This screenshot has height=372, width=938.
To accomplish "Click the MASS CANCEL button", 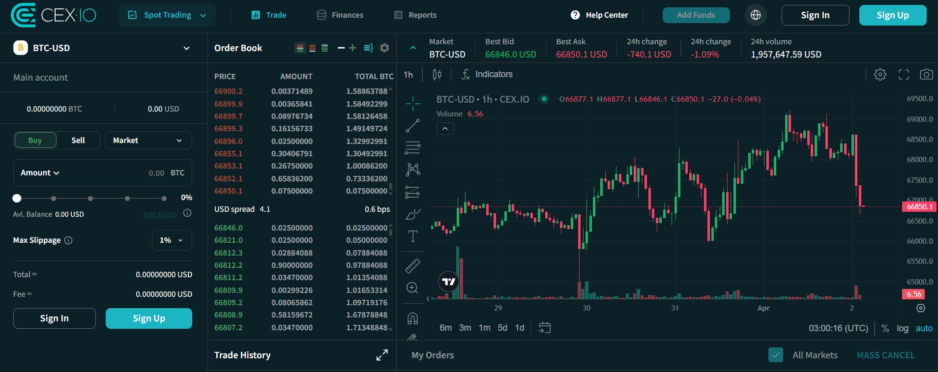I will pos(885,355).
